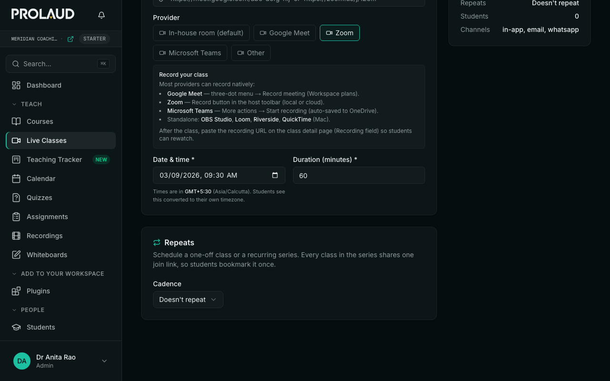The width and height of the screenshot is (610, 381).
Task: Open the notifications bell
Action: [102, 15]
